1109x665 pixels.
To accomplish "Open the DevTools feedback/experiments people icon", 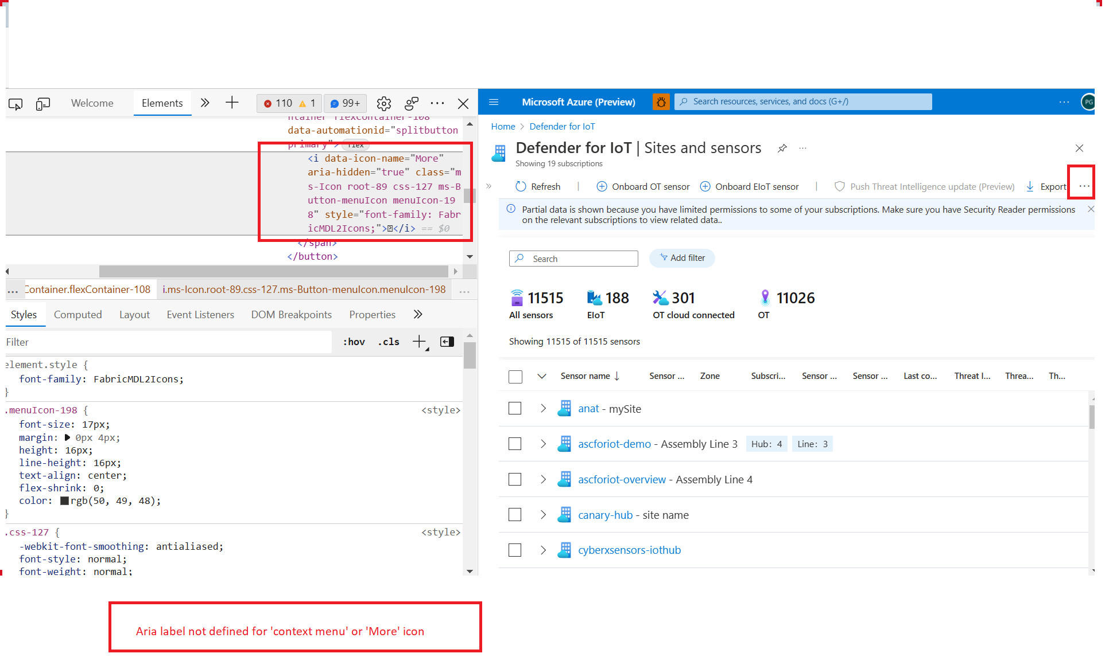I will pyautogui.click(x=412, y=104).
